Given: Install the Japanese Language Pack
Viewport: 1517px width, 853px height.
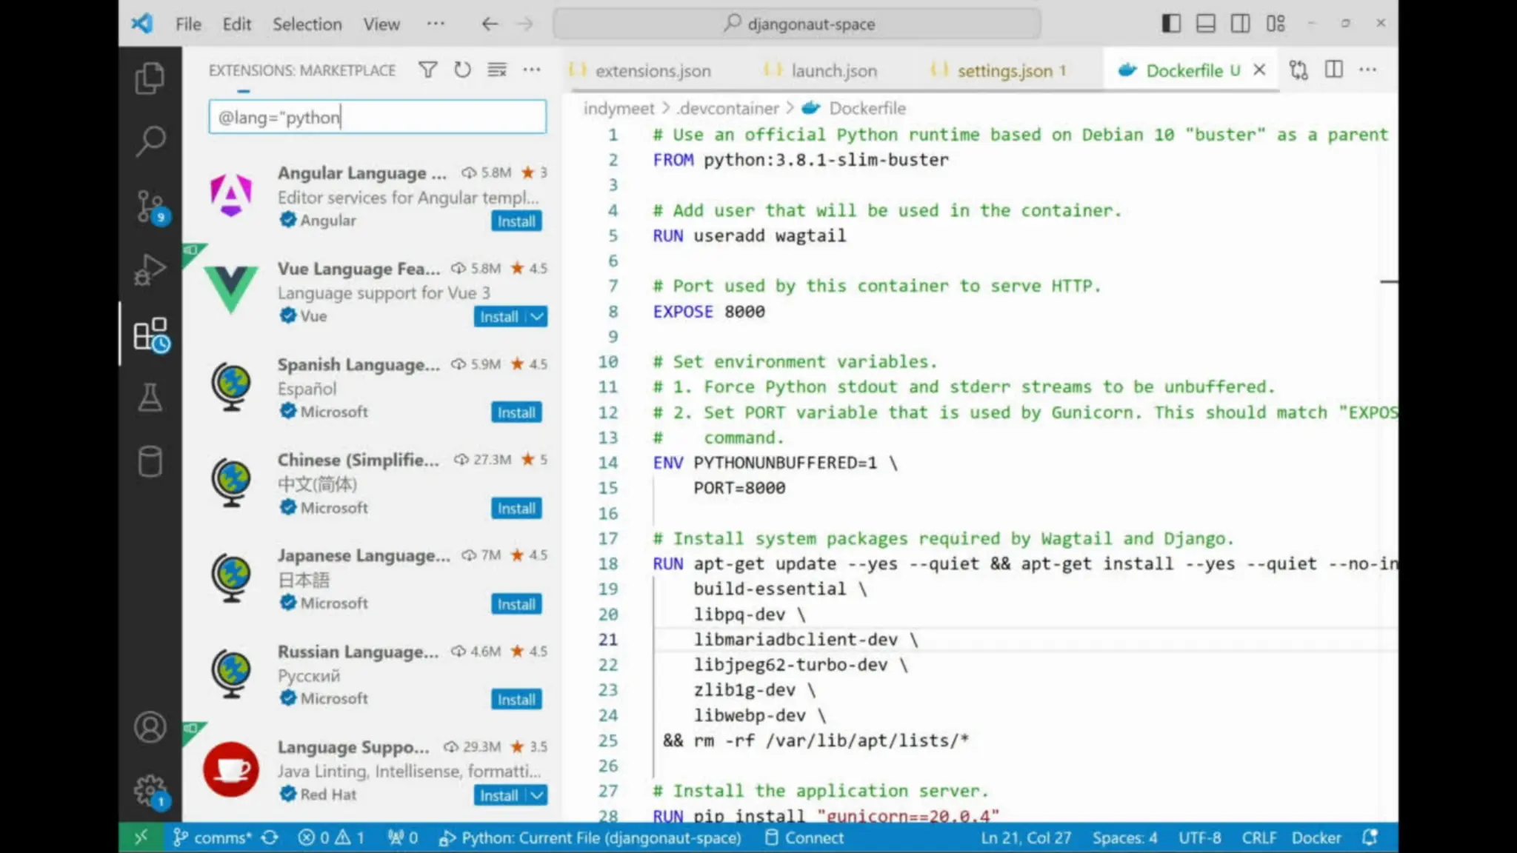Looking at the screenshot, I should coord(516,604).
